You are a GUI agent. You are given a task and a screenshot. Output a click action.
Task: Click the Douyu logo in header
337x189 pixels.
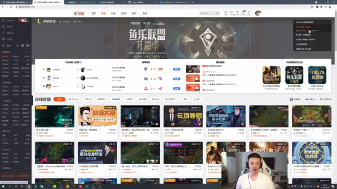click(x=79, y=13)
